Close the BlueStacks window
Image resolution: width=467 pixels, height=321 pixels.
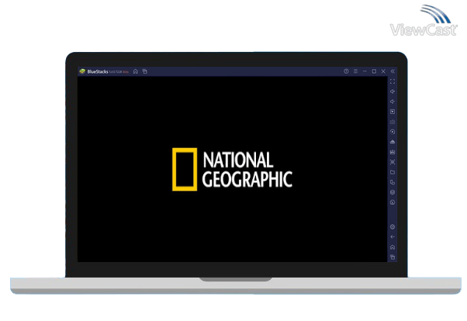(383, 71)
